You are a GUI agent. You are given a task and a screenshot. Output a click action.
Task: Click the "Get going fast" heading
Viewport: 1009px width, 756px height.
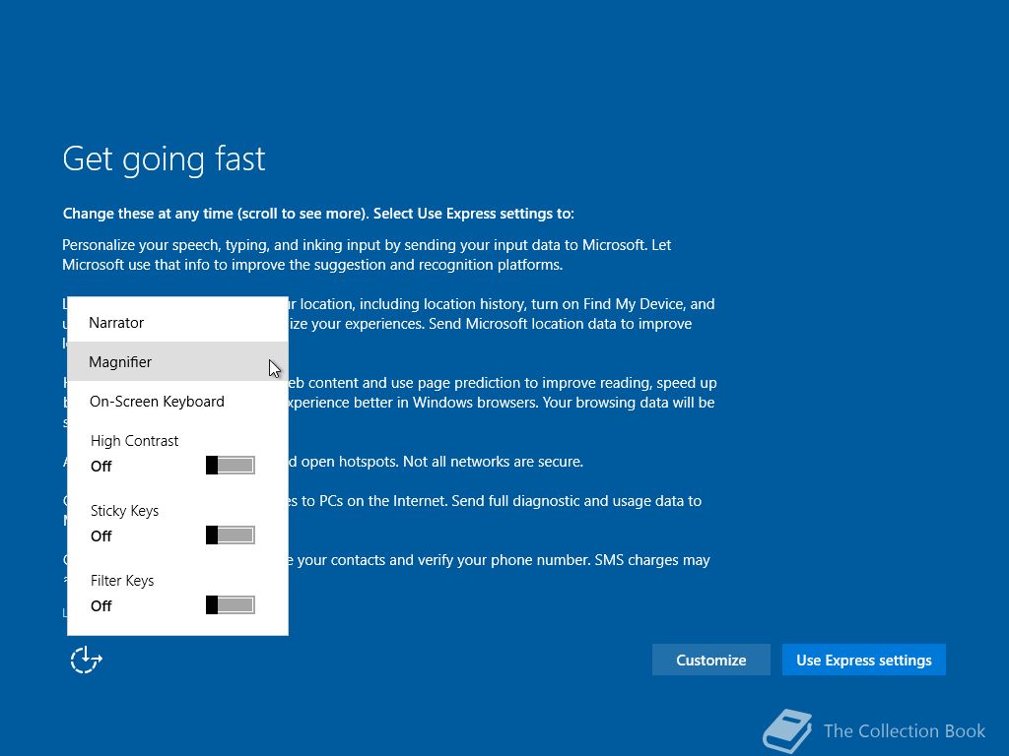pos(165,159)
